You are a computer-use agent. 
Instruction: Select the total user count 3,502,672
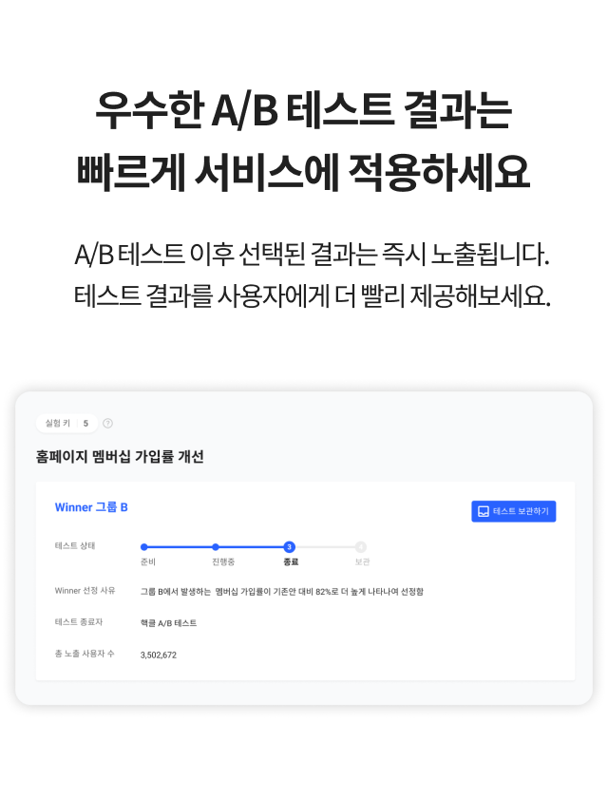click(159, 655)
